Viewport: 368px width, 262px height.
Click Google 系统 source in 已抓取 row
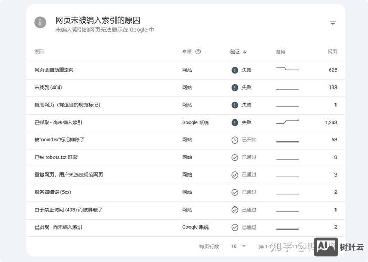pyautogui.click(x=195, y=122)
